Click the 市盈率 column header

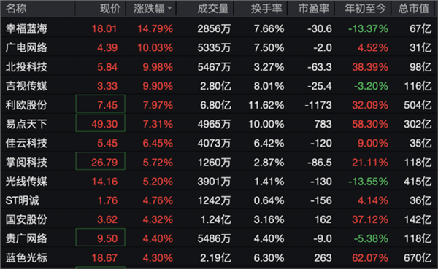[x=314, y=9]
